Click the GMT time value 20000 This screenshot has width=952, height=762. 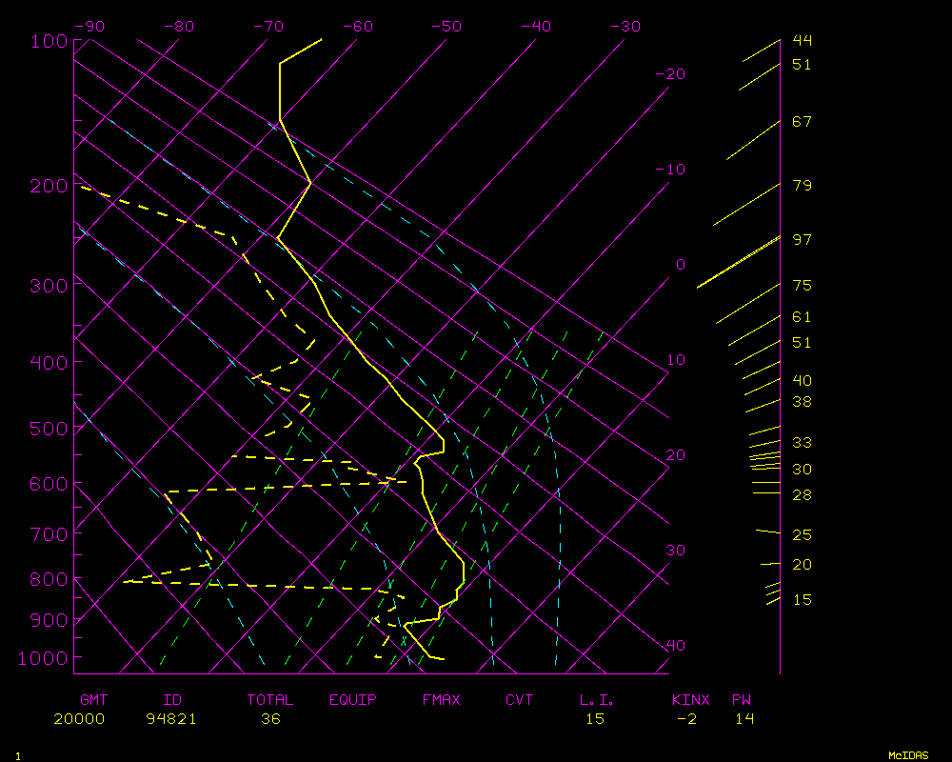[x=79, y=718]
